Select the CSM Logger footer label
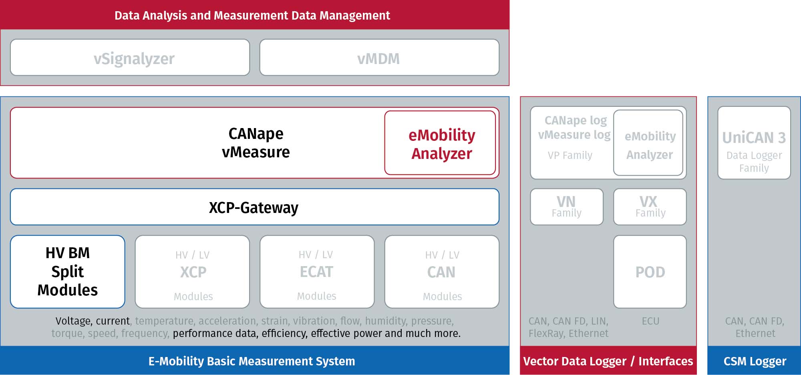This screenshot has width=801, height=375. 755,361
